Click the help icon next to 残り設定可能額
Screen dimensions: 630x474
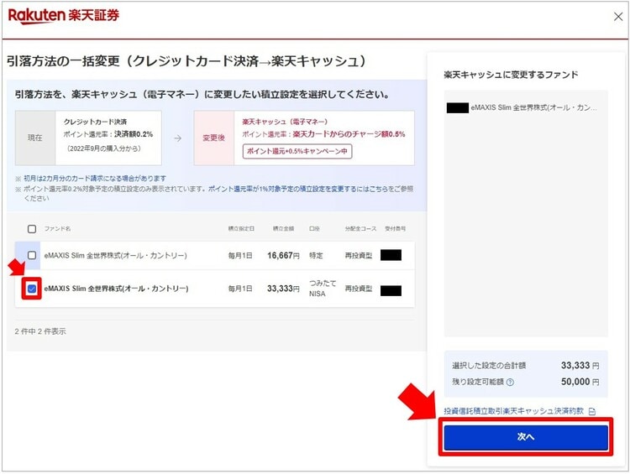click(510, 382)
